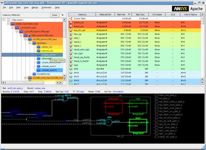This screenshot has width=206, height=150.
Task: Open the Help menu
Action: pos(57,8)
